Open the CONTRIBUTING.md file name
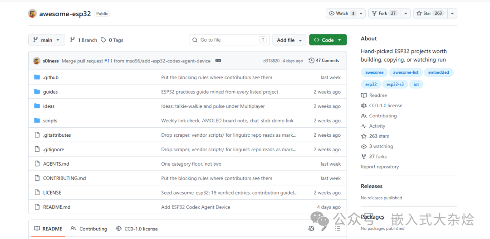Screen dimensions: 490x239 [64, 178]
